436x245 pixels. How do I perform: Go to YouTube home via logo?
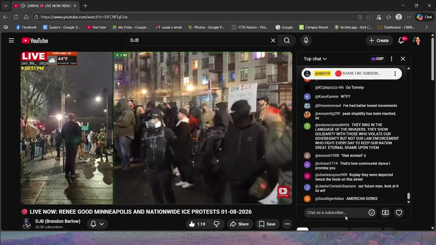click(x=35, y=40)
